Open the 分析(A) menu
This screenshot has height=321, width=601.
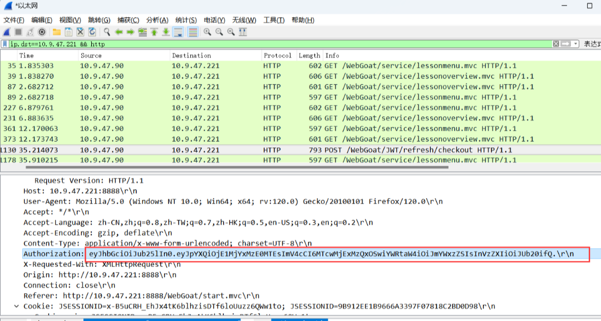(x=157, y=20)
